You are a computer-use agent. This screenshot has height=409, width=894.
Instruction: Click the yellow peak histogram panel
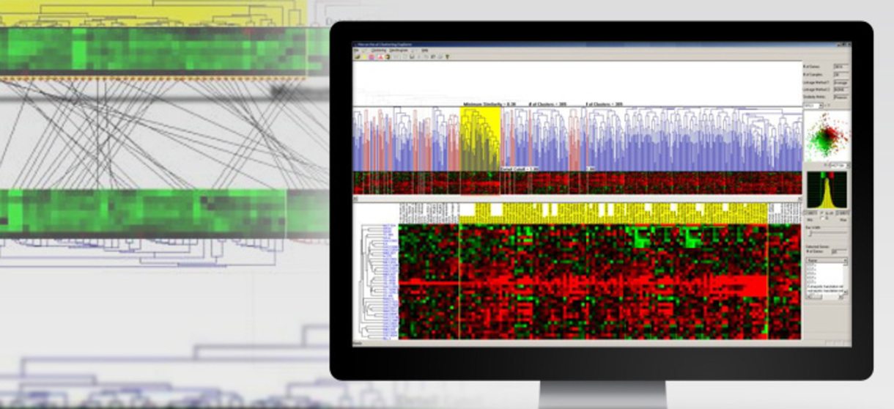click(827, 190)
